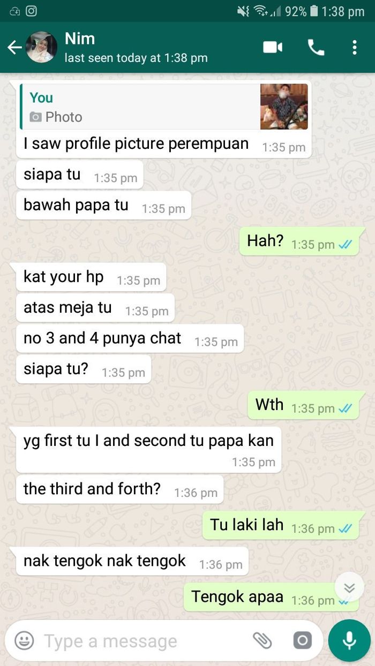Tap the microphone voice message button
Screen dimensions: 375x666
point(349,640)
